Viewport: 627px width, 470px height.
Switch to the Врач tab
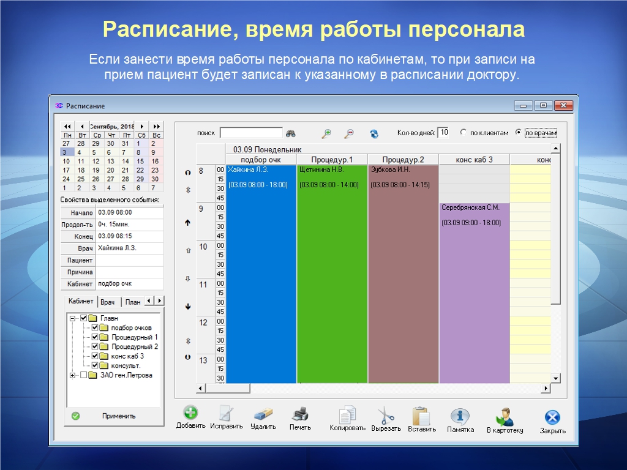[108, 302]
